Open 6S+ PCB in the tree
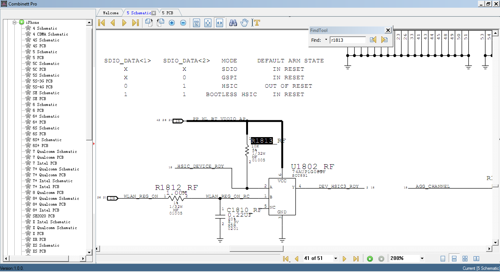Screen dimensions: 500x272 click(x=40, y=146)
